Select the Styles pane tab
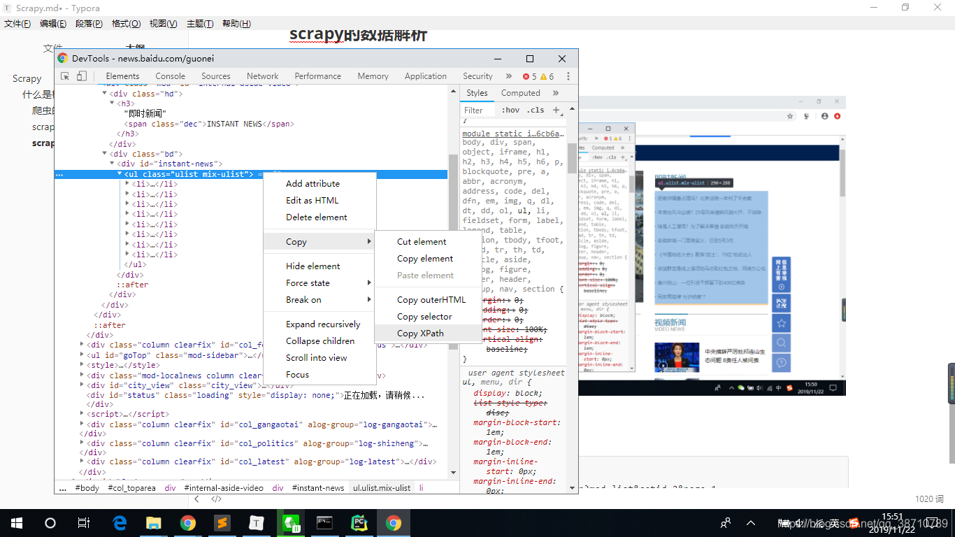The image size is (955, 537). (477, 93)
